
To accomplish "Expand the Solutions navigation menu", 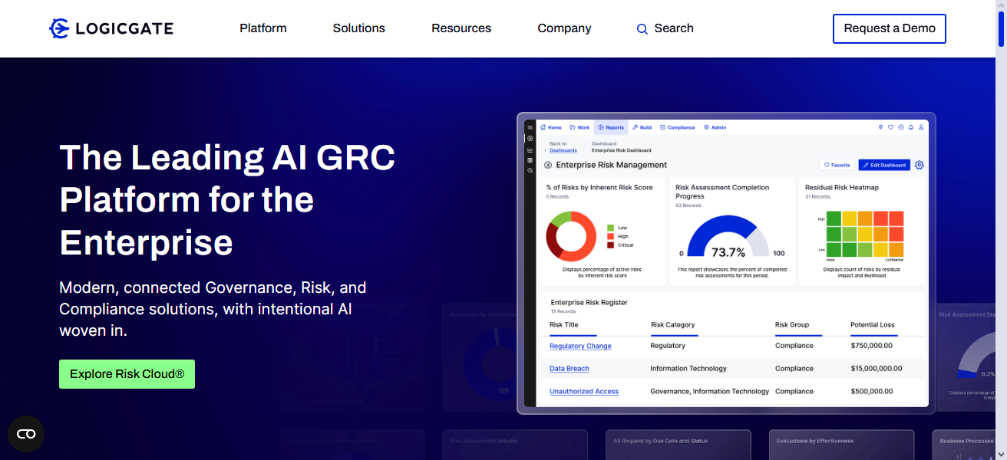I will [358, 28].
